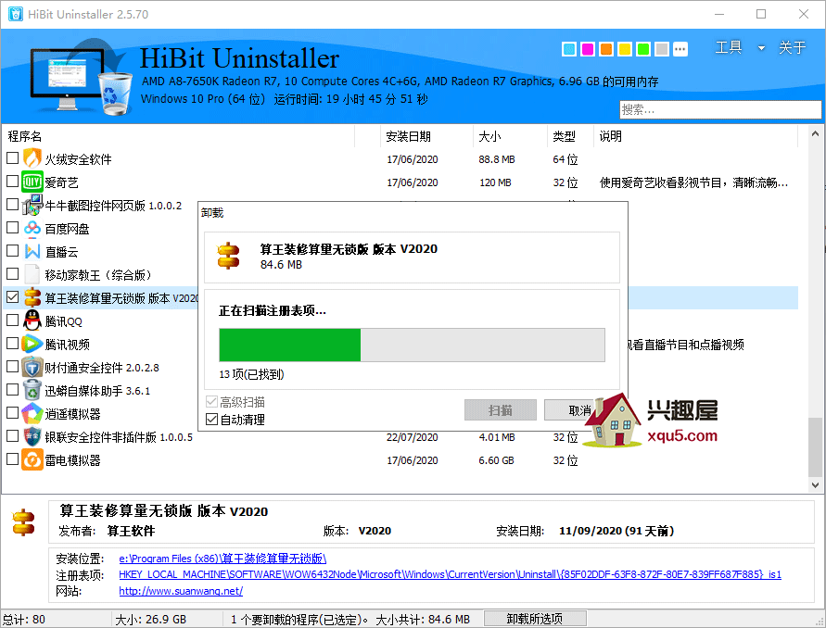Click the more colors ellipsis icon
Viewport: 826px width, 628px height.
(680, 49)
